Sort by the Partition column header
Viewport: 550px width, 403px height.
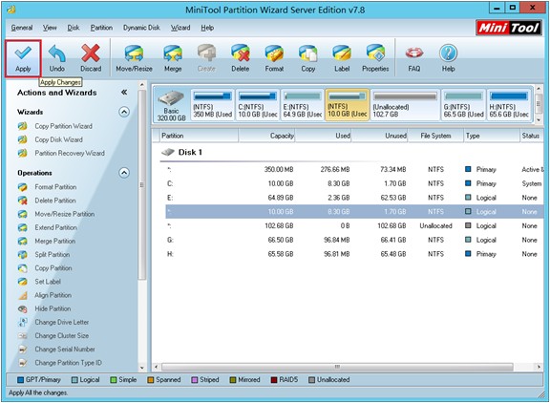pos(199,136)
